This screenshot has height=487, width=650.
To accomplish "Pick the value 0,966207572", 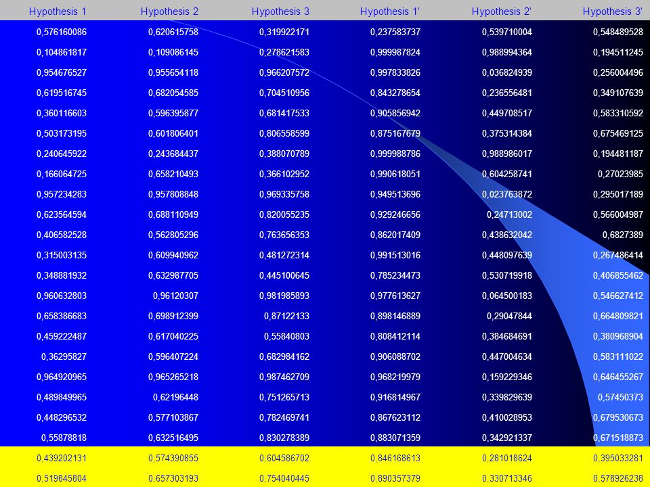I will (x=284, y=72).
